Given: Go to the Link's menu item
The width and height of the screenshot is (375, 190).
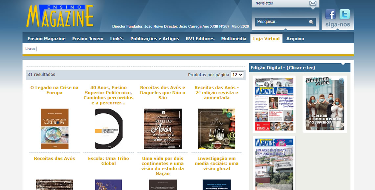Looking at the screenshot, I should [117, 39].
